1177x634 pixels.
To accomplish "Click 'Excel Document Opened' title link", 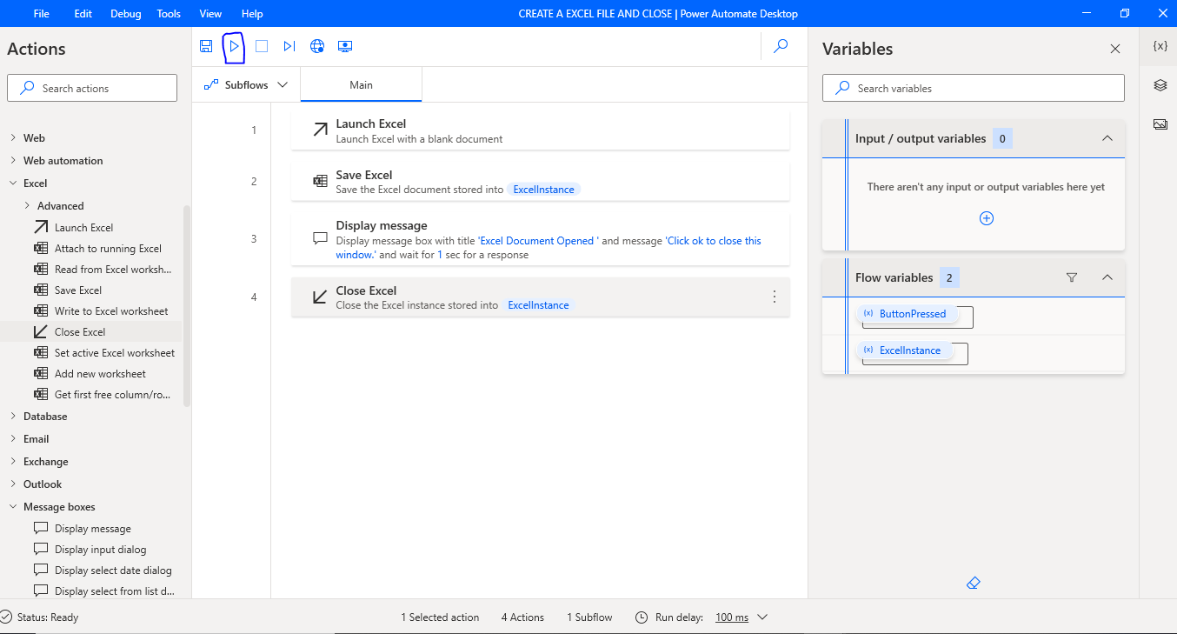I will click(x=538, y=241).
